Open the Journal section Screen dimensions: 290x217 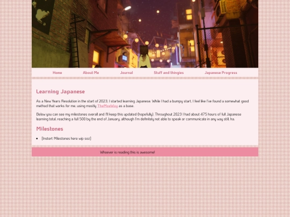(127, 73)
